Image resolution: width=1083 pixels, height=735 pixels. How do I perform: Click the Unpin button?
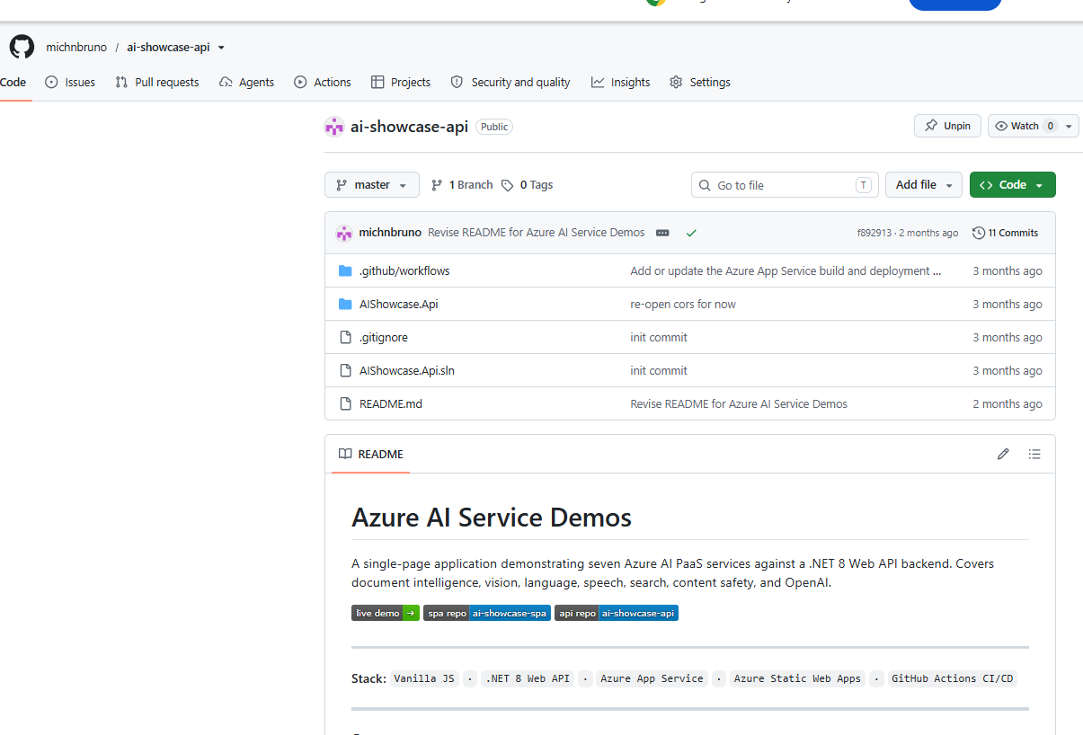coord(947,126)
